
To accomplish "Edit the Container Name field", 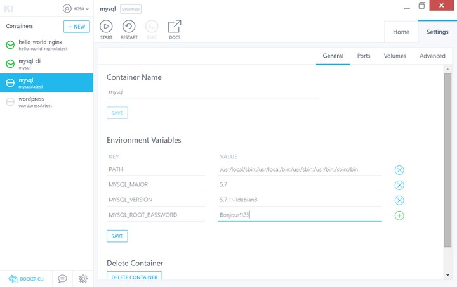I will point(212,92).
